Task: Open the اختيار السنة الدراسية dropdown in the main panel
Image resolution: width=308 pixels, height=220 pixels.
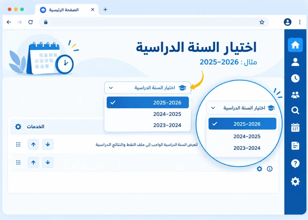Action: [x=148, y=88]
